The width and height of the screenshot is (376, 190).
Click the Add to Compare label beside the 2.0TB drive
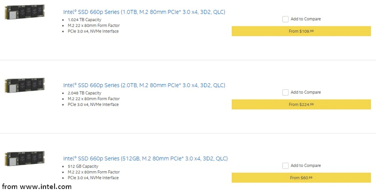tap(306, 92)
